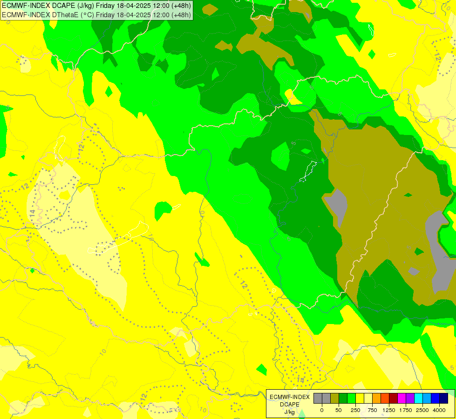
Task: Click the bright yellow legend swatch
Action: tap(360, 399)
